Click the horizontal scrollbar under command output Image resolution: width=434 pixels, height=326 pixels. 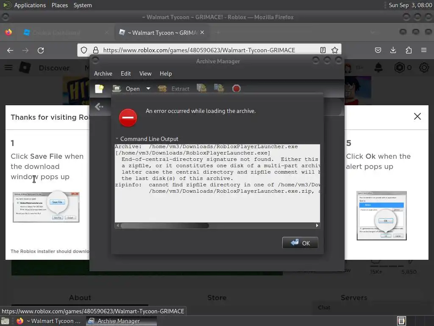217,225
